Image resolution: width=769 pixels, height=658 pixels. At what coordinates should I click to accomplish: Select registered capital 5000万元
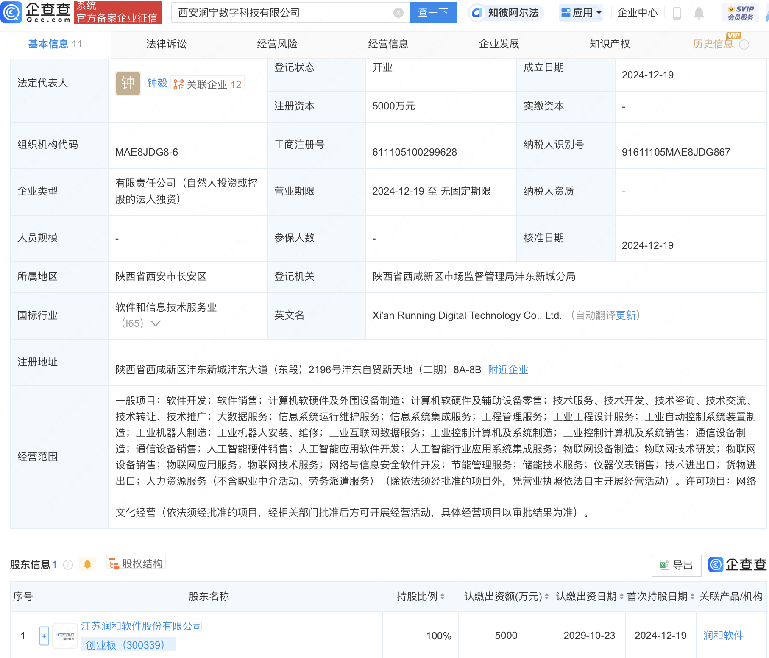pos(393,106)
